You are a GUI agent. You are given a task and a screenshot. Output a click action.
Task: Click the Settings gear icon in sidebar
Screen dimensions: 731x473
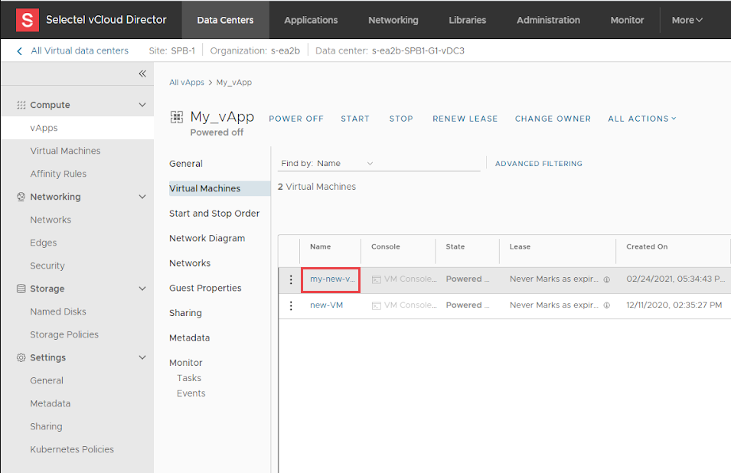point(21,357)
